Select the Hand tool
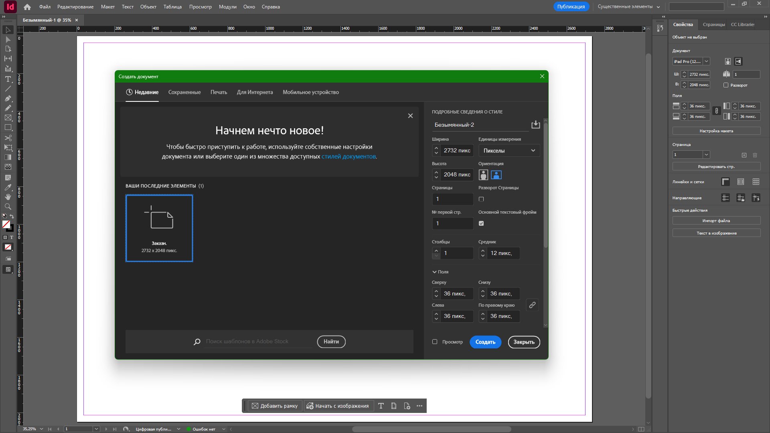Image resolution: width=770 pixels, height=433 pixels. [x=8, y=197]
